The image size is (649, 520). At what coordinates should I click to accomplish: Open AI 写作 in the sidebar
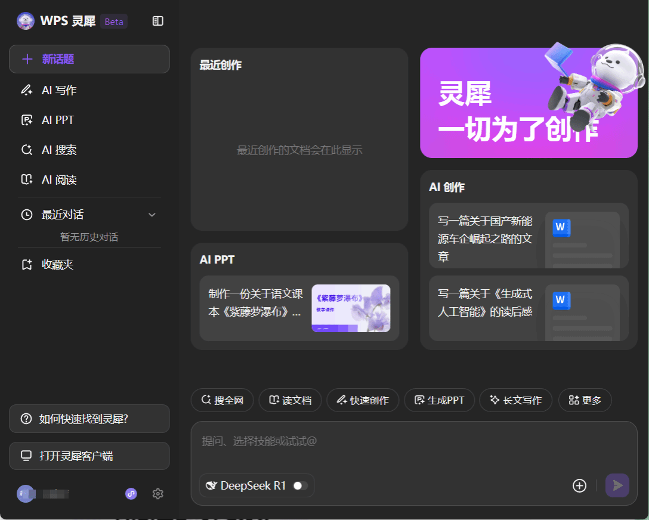tap(59, 91)
